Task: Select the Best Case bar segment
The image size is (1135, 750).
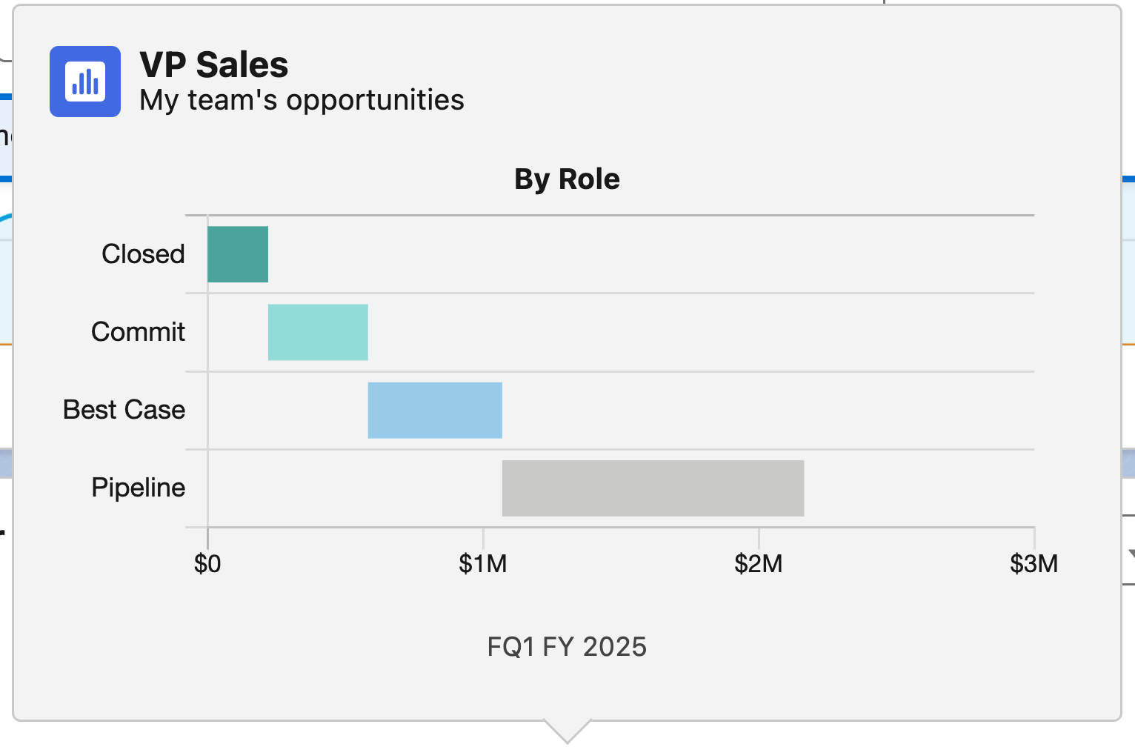Action: pos(435,410)
